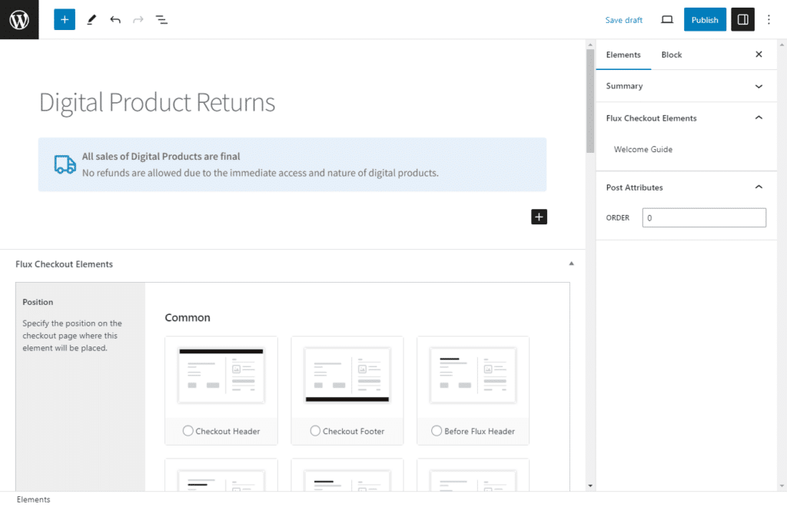Redo the last change

point(138,19)
